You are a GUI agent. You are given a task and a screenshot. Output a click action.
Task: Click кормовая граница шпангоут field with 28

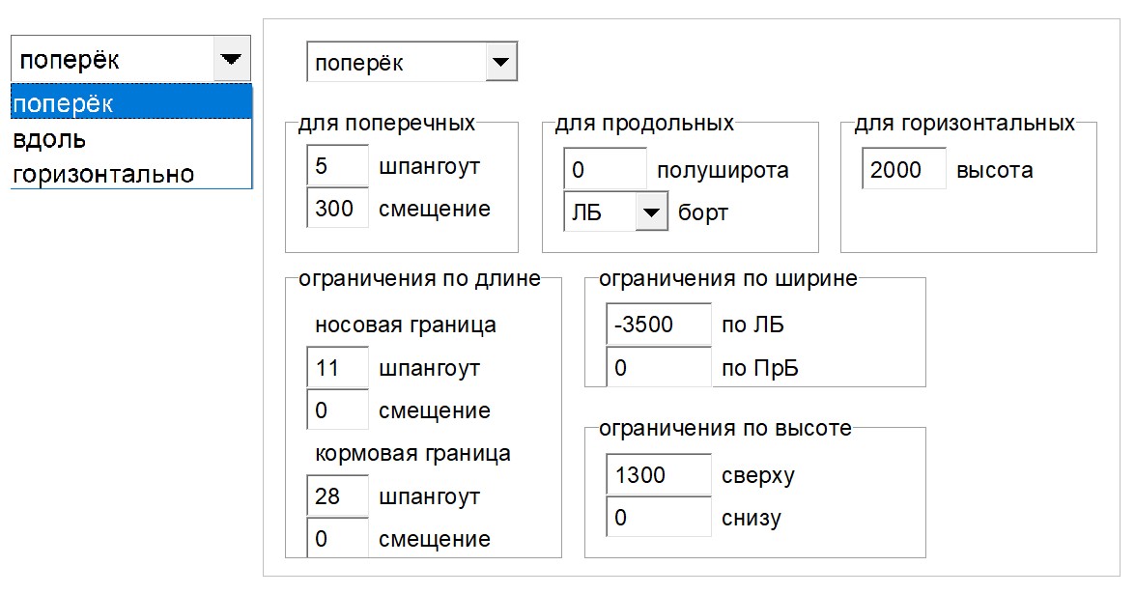click(x=337, y=495)
